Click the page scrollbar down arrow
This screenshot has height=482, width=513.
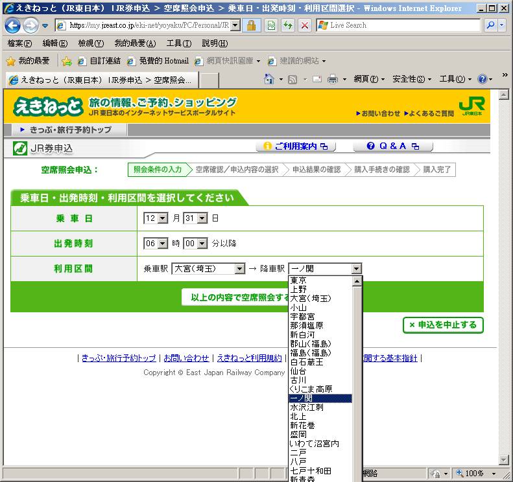coord(504,460)
